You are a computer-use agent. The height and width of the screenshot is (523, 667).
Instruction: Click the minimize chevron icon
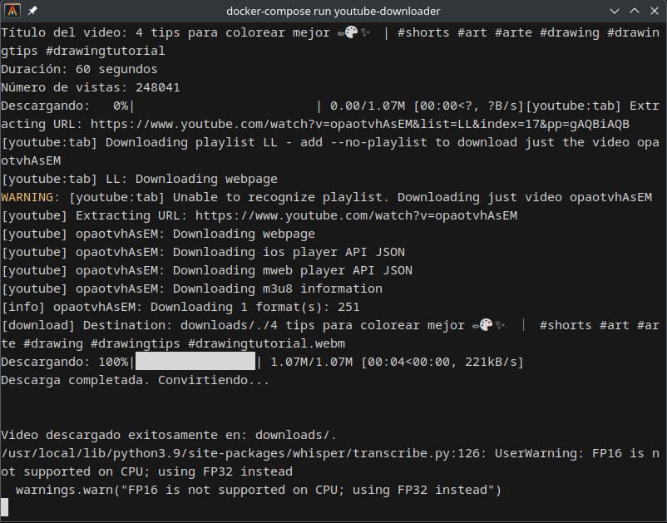pyautogui.click(x=615, y=11)
